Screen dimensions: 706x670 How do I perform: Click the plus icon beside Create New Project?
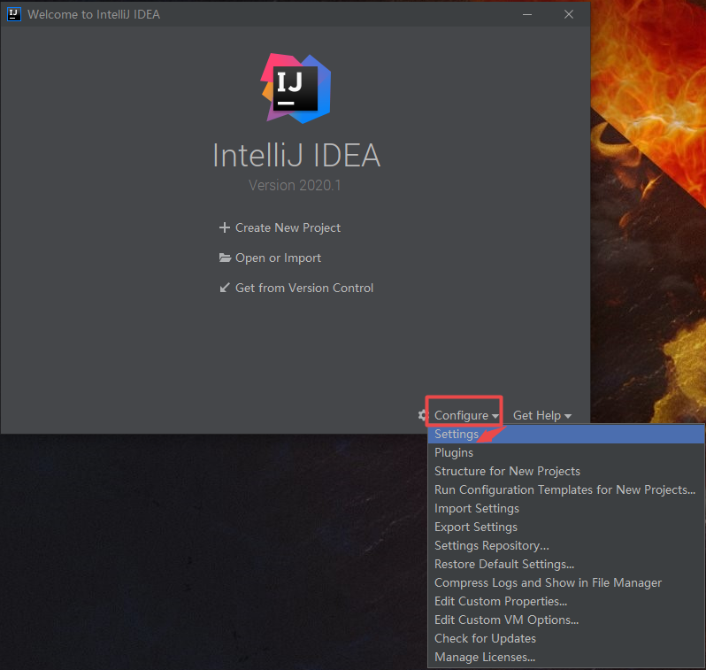point(224,227)
